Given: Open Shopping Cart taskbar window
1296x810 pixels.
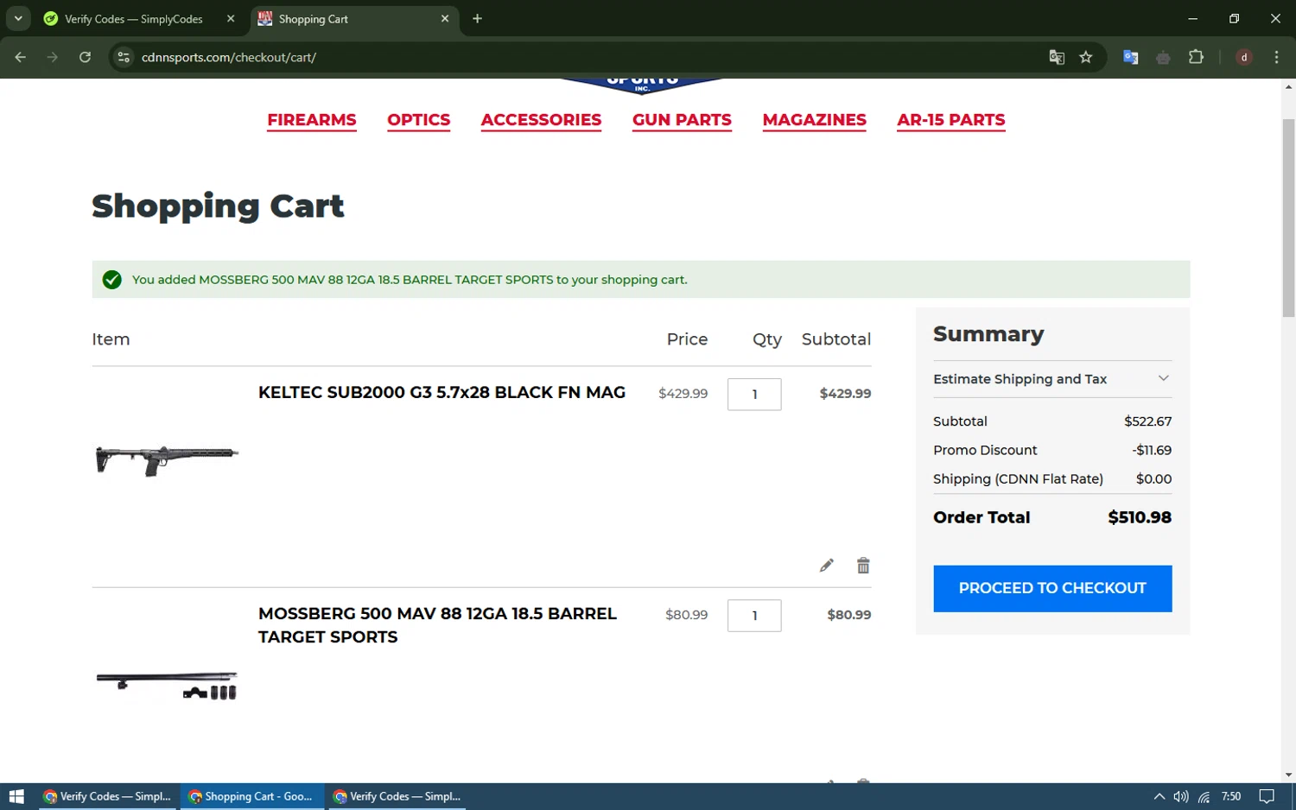Looking at the screenshot, I should [251, 796].
